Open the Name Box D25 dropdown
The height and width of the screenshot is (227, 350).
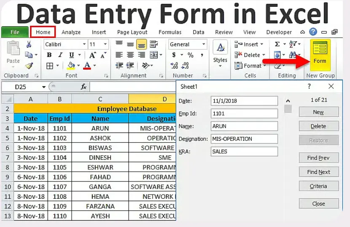coord(44,87)
